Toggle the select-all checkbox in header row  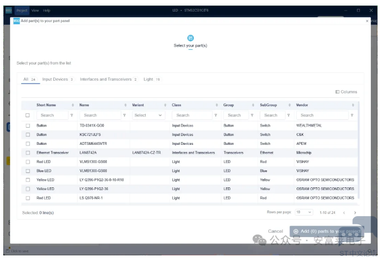tap(28, 116)
